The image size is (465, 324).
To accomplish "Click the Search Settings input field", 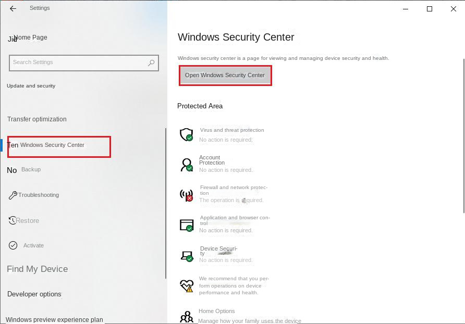I will point(78,63).
